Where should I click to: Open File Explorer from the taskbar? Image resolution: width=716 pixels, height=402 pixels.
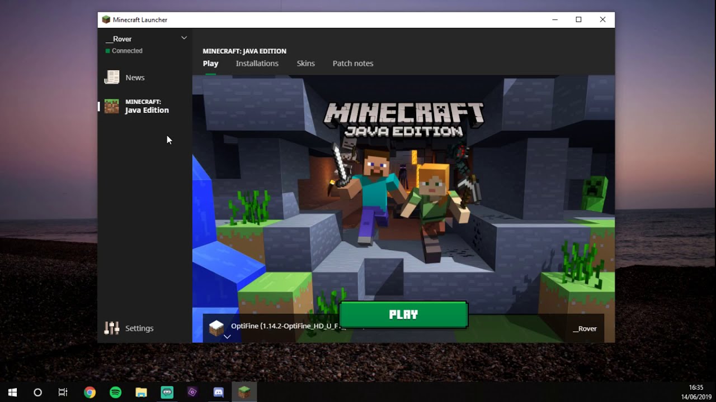point(141,393)
